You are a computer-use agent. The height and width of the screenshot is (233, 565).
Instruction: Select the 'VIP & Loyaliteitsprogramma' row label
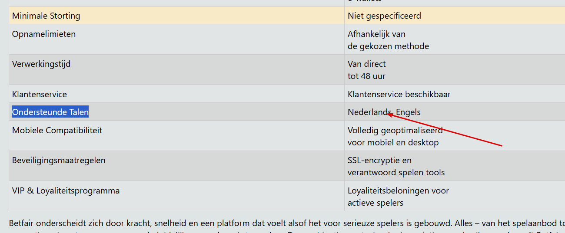tap(66, 191)
